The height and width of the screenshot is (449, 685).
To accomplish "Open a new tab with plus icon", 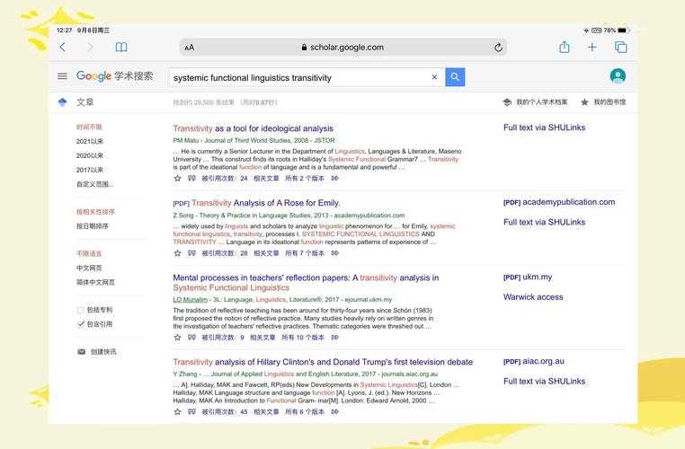I will 592,47.
